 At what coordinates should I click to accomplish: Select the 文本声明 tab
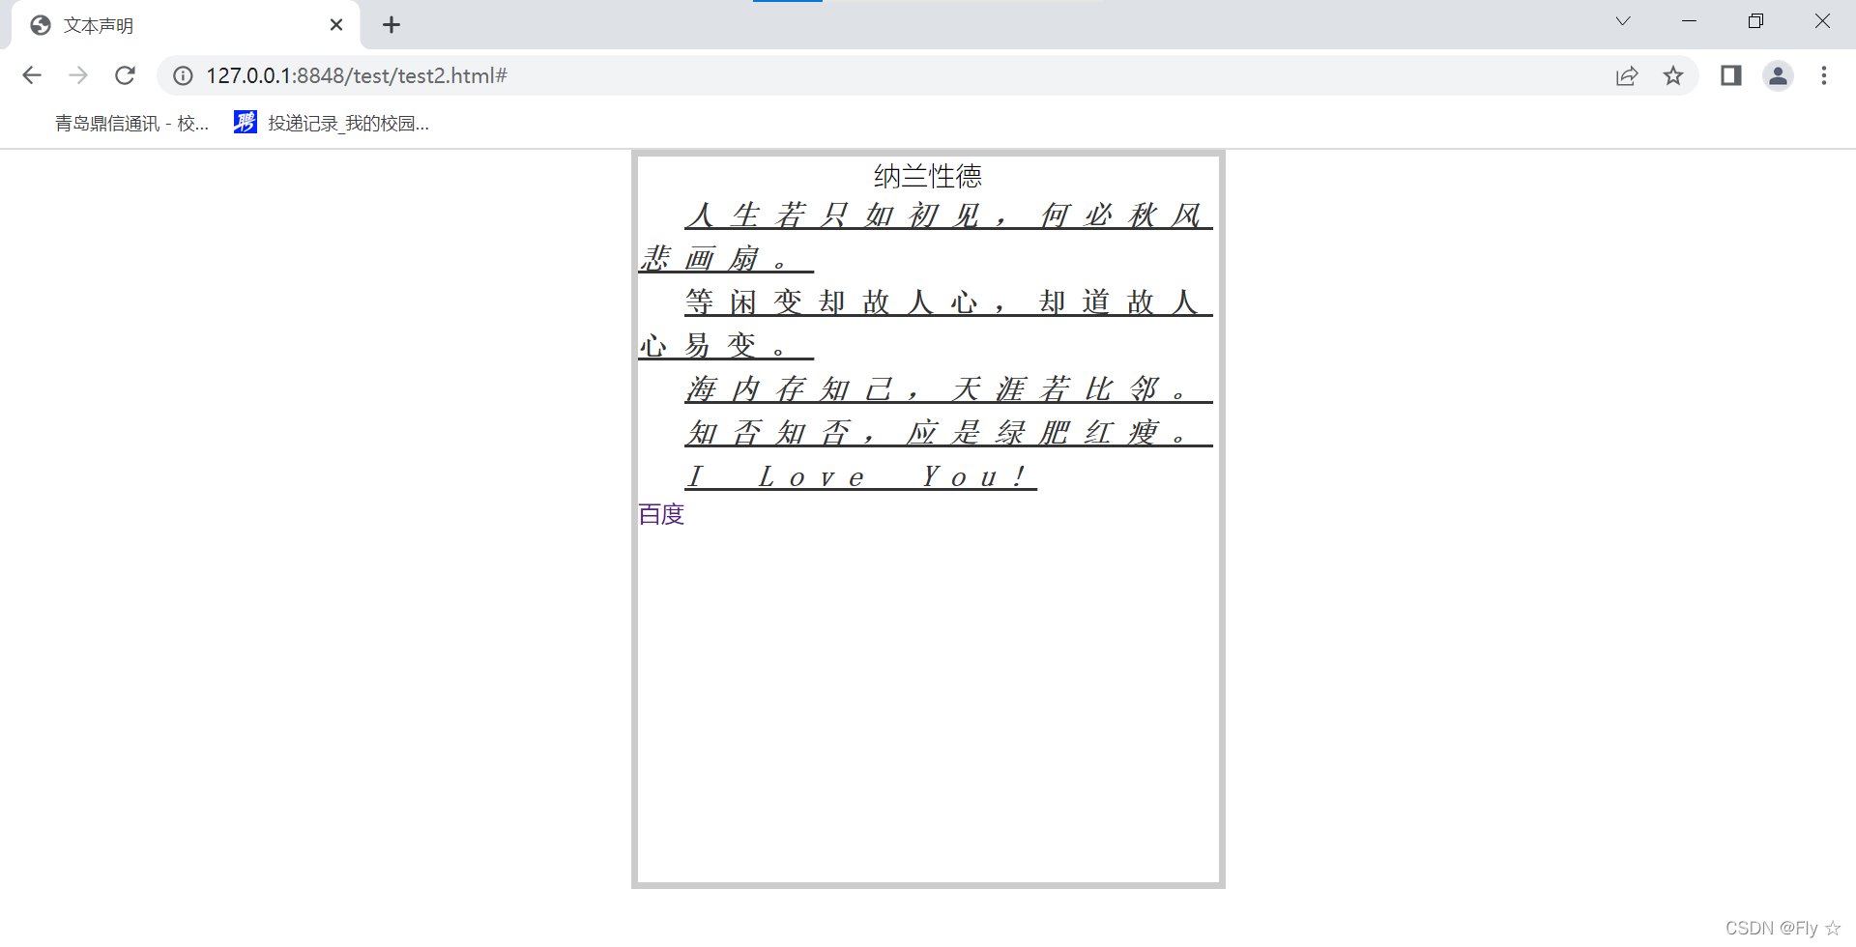[186, 25]
